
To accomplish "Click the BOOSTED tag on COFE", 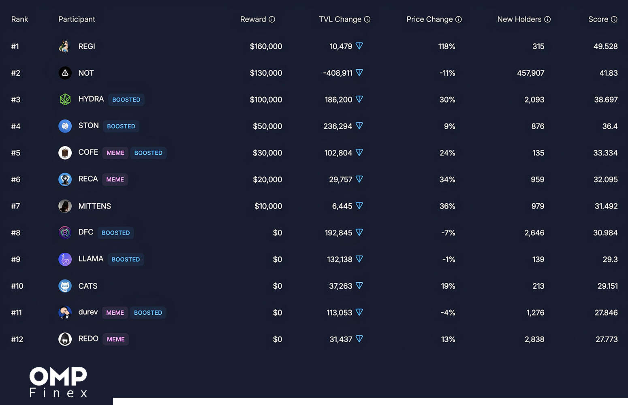I will [x=148, y=153].
